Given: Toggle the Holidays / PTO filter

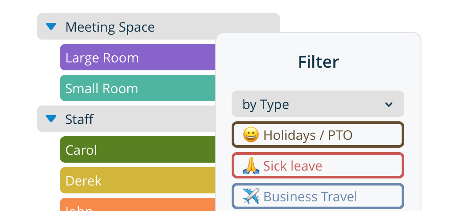Looking at the screenshot, I should [x=318, y=135].
